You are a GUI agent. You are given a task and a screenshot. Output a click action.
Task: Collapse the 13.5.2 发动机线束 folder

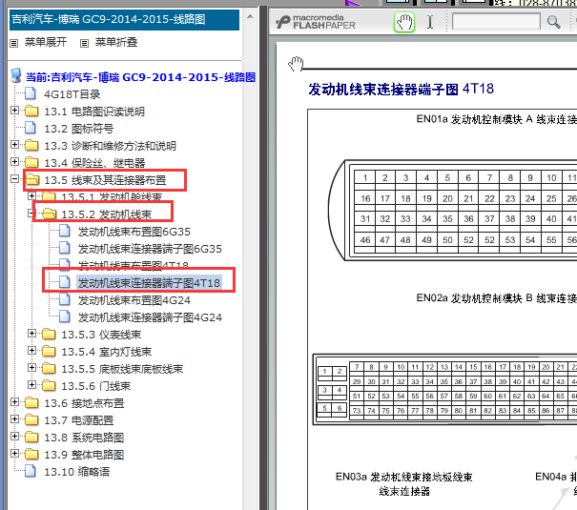(31, 213)
